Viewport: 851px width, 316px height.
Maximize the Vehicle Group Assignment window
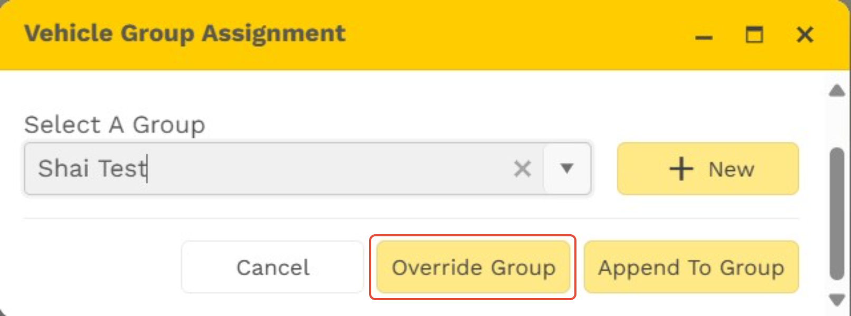[x=754, y=35]
